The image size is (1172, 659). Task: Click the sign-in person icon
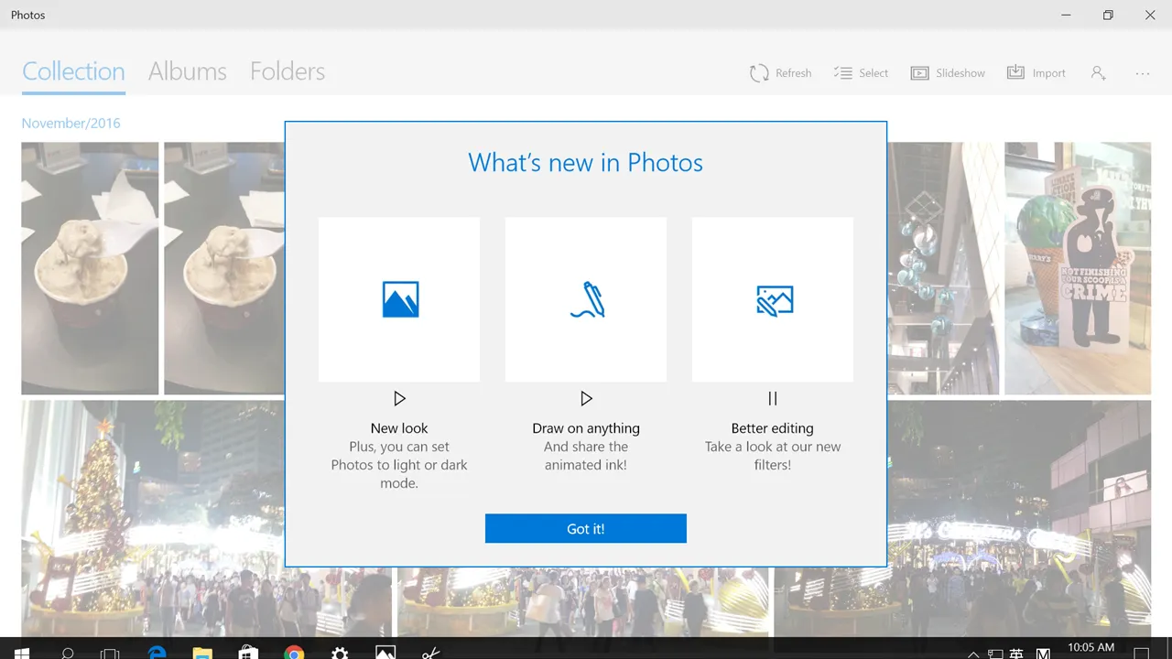pos(1098,73)
